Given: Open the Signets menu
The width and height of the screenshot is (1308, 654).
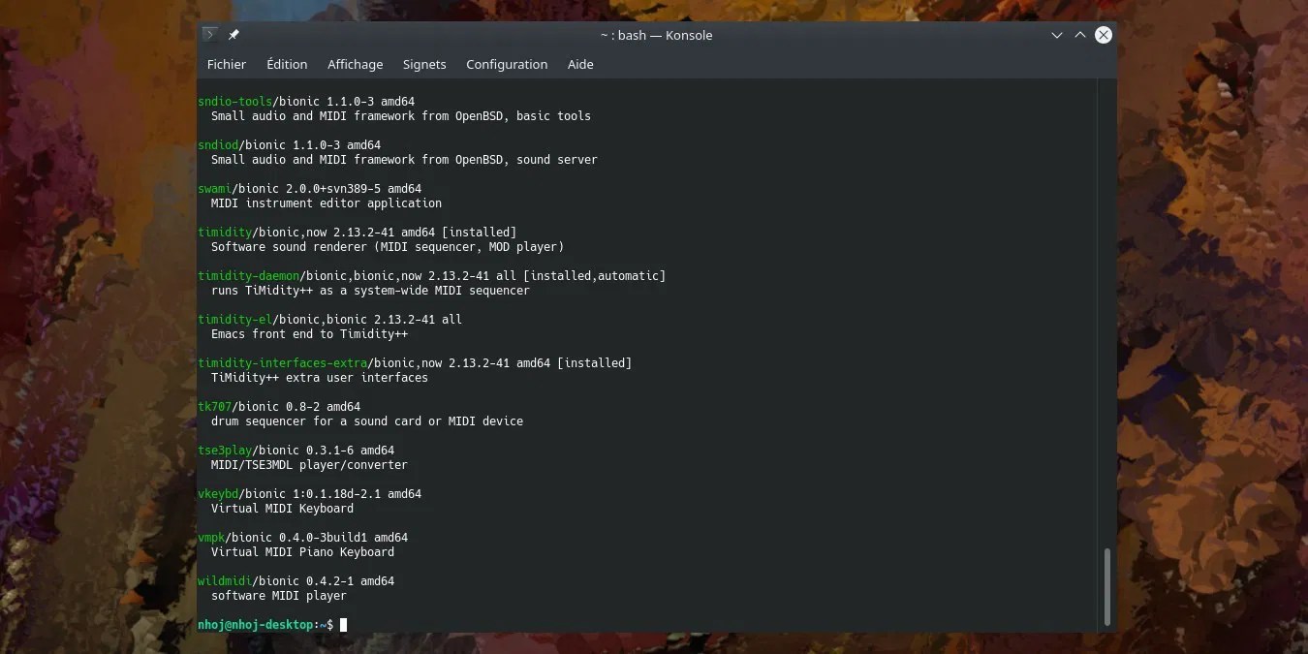Looking at the screenshot, I should (424, 64).
